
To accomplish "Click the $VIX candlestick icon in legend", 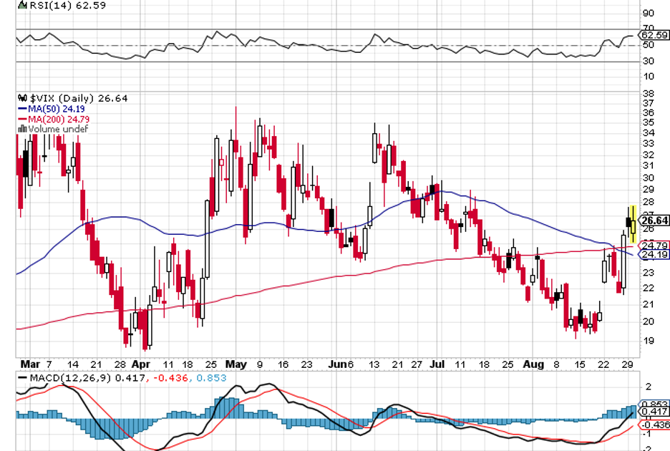I will 22,98.
